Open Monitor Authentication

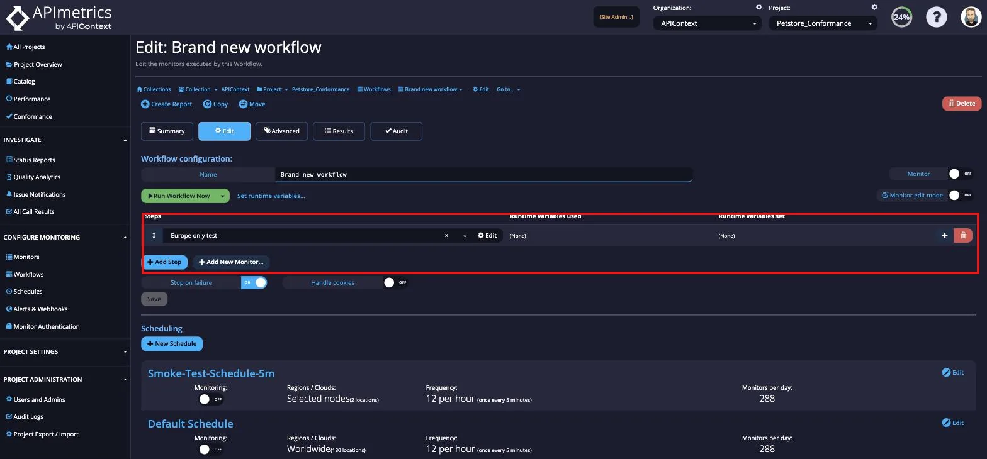[43, 326]
